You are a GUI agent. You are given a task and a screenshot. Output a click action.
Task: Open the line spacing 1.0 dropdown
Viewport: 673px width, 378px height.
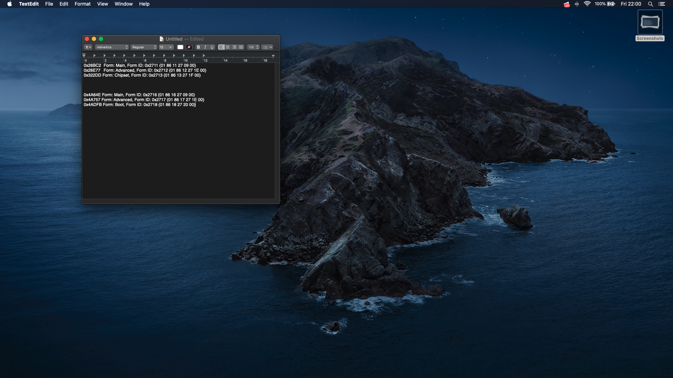pyautogui.click(x=253, y=47)
